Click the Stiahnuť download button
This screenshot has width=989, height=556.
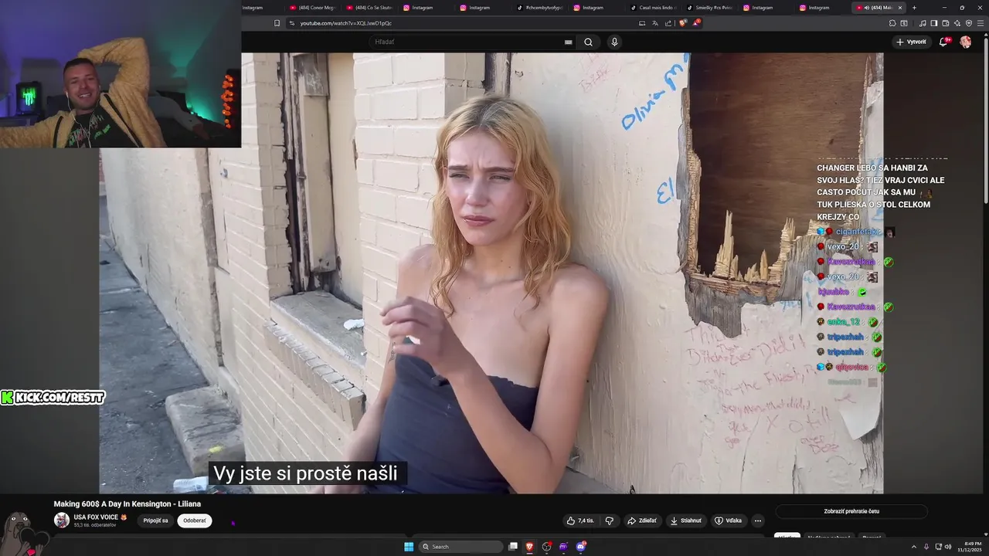[x=685, y=520]
